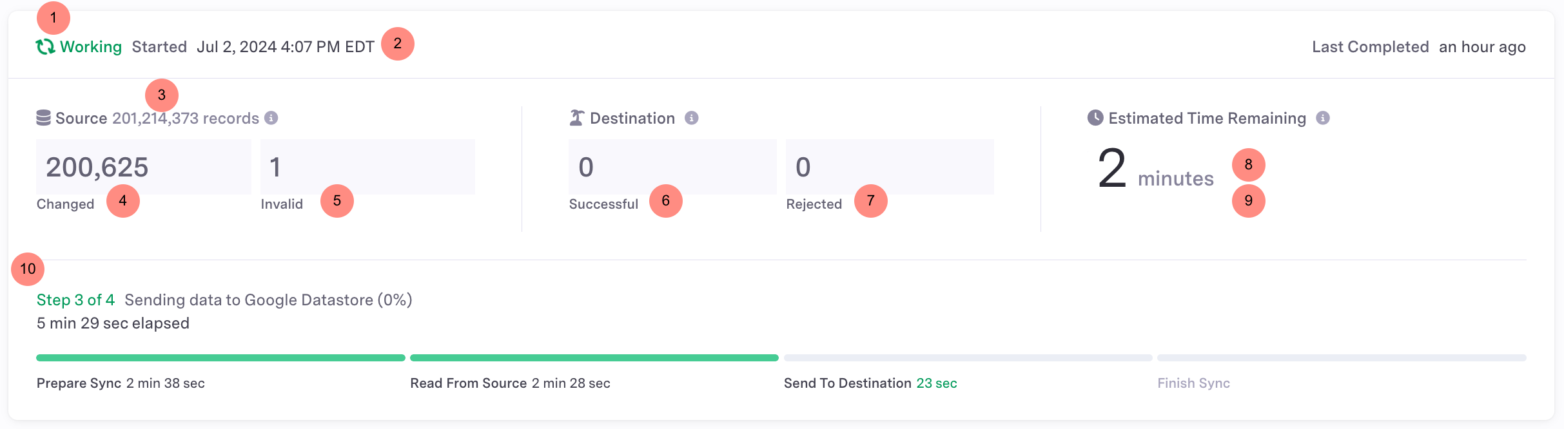Click the Rejected count box

(x=889, y=167)
